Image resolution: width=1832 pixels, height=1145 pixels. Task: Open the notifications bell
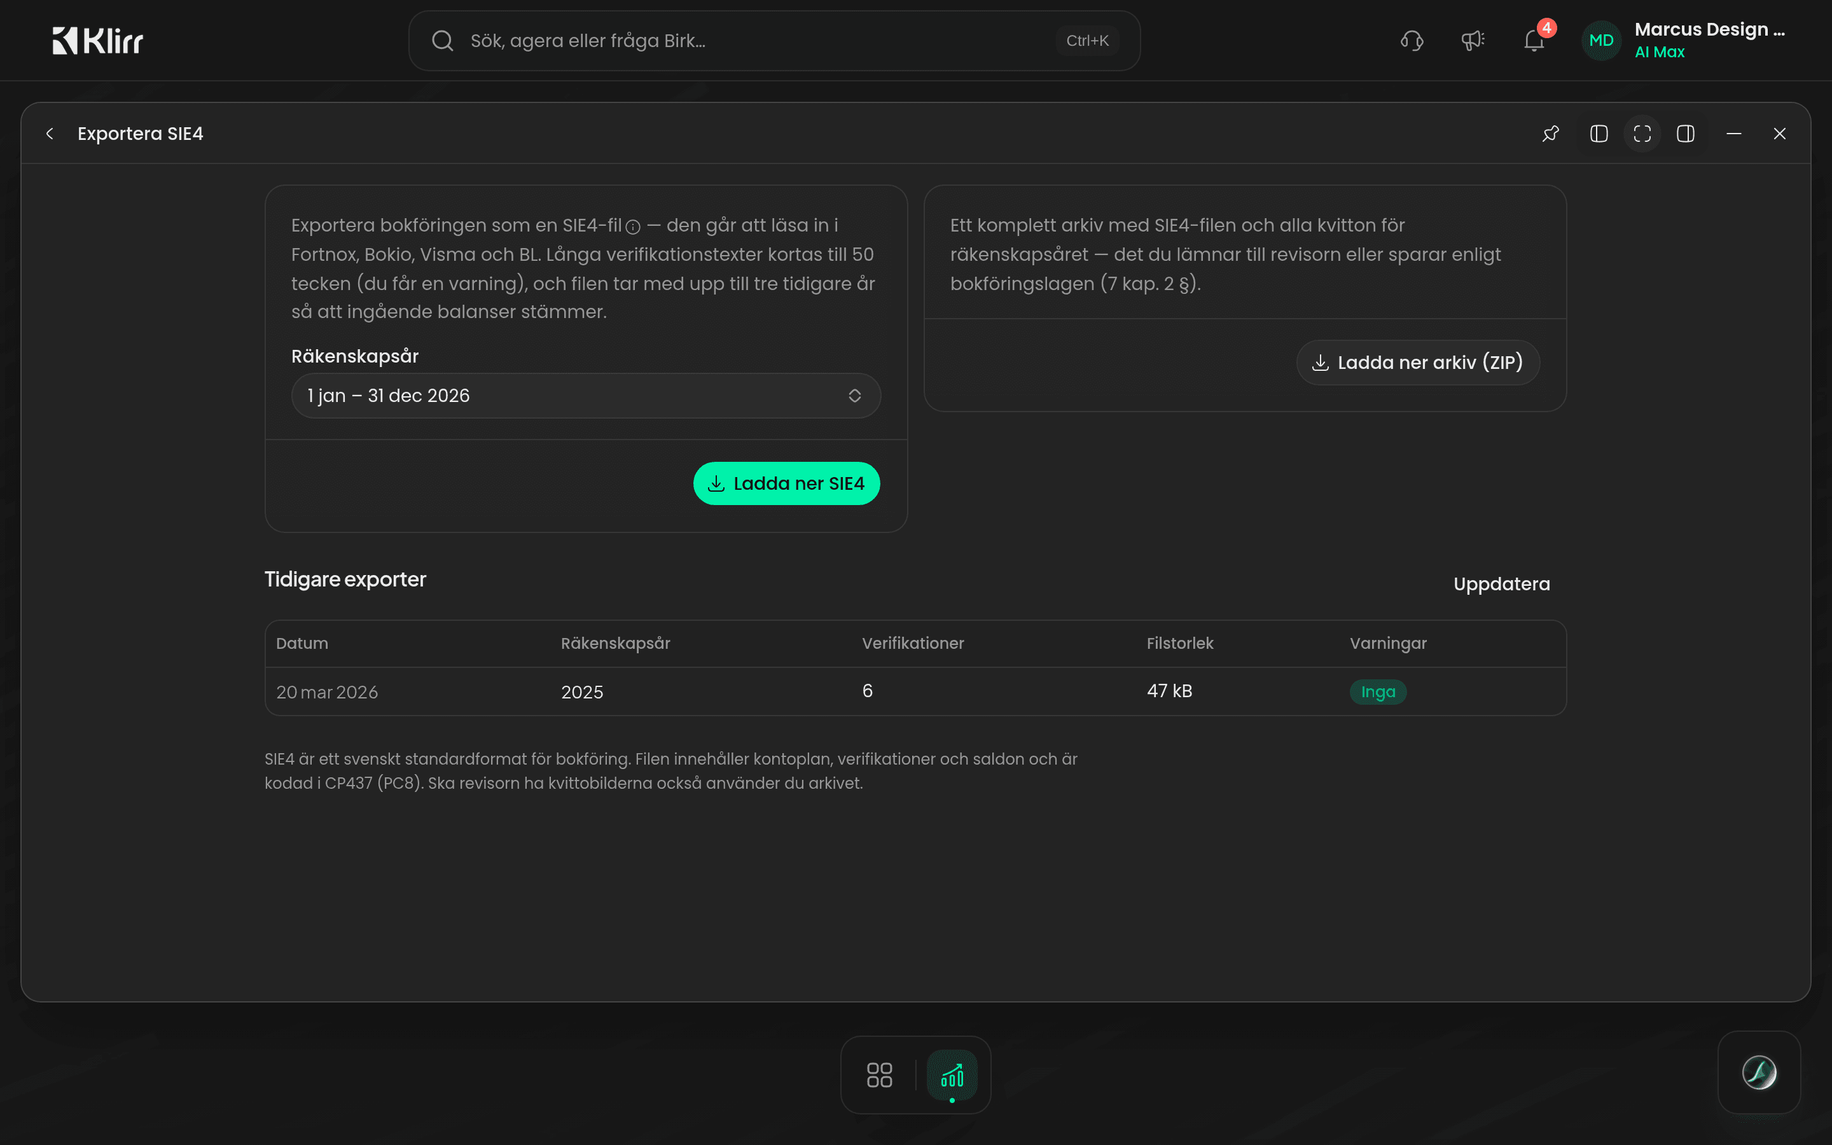tap(1534, 41)
